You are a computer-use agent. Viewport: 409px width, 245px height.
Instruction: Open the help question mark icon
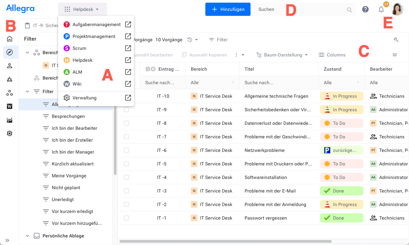pyautogui.click(x=365, y=9)
